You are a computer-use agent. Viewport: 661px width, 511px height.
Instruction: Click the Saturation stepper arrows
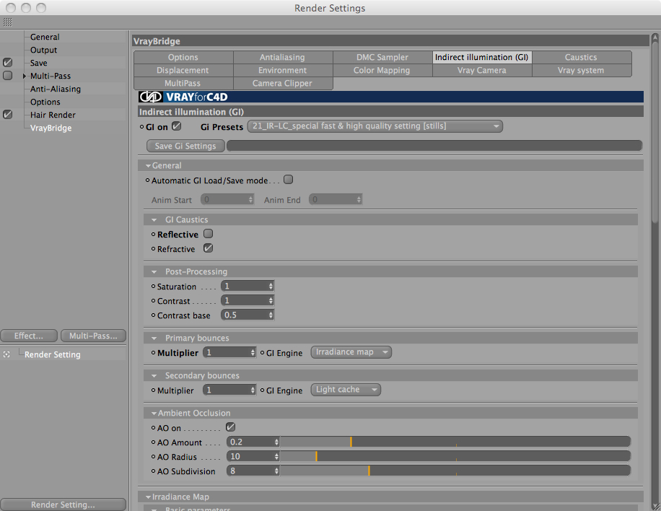click(x=271, y=287)
